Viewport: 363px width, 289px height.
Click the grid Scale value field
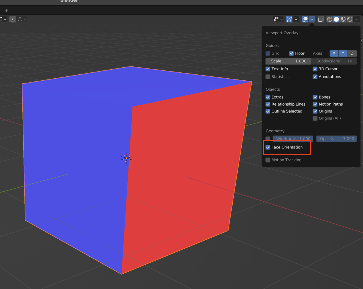coord(288,61)
